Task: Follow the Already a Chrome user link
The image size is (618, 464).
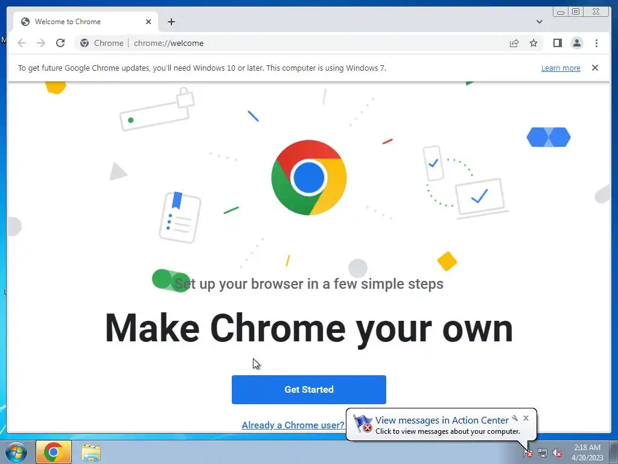Action: click(293, 425)
